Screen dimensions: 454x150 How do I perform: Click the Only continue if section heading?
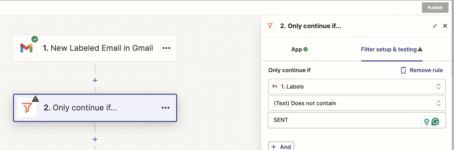289,70
